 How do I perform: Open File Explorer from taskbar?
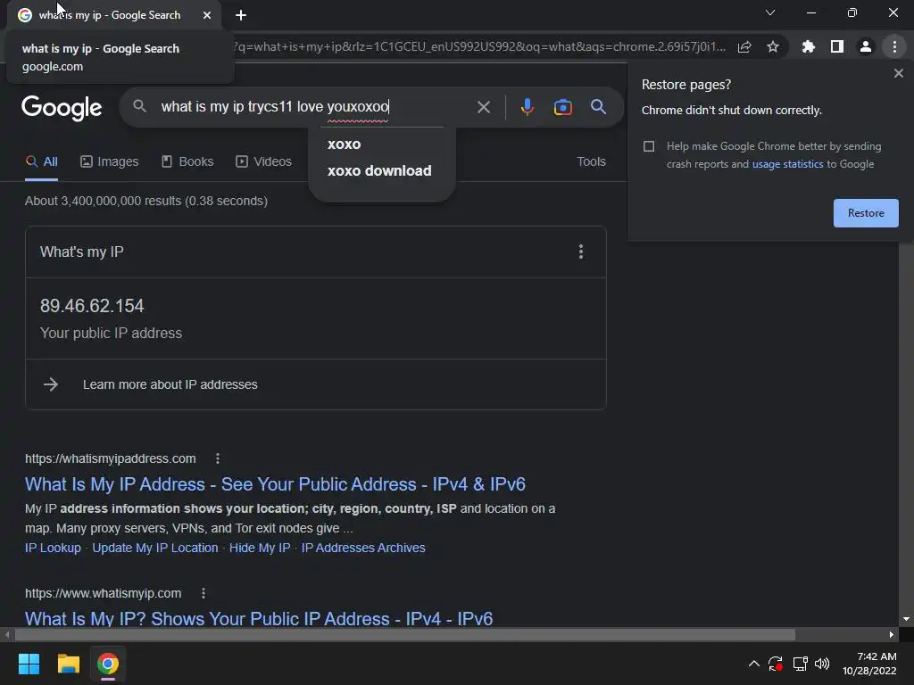[68, 664]
